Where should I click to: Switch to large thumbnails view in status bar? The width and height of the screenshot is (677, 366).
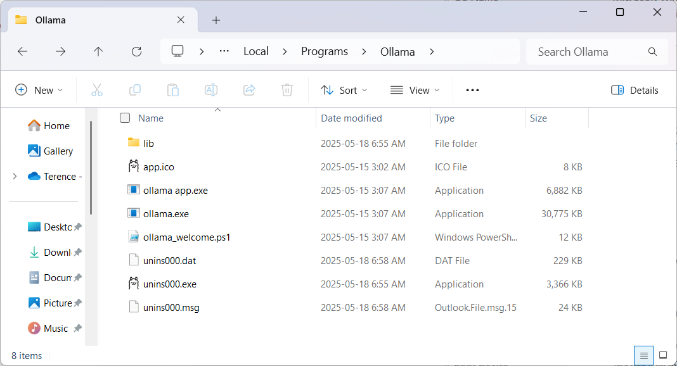pos(663,356)
